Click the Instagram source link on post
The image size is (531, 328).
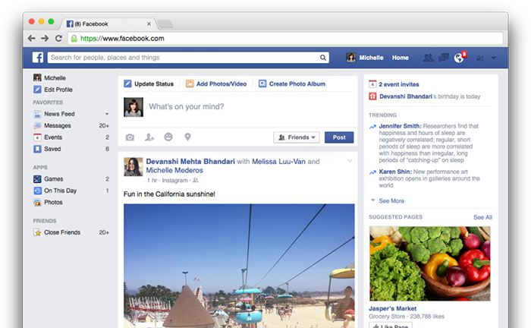(174, 180)
